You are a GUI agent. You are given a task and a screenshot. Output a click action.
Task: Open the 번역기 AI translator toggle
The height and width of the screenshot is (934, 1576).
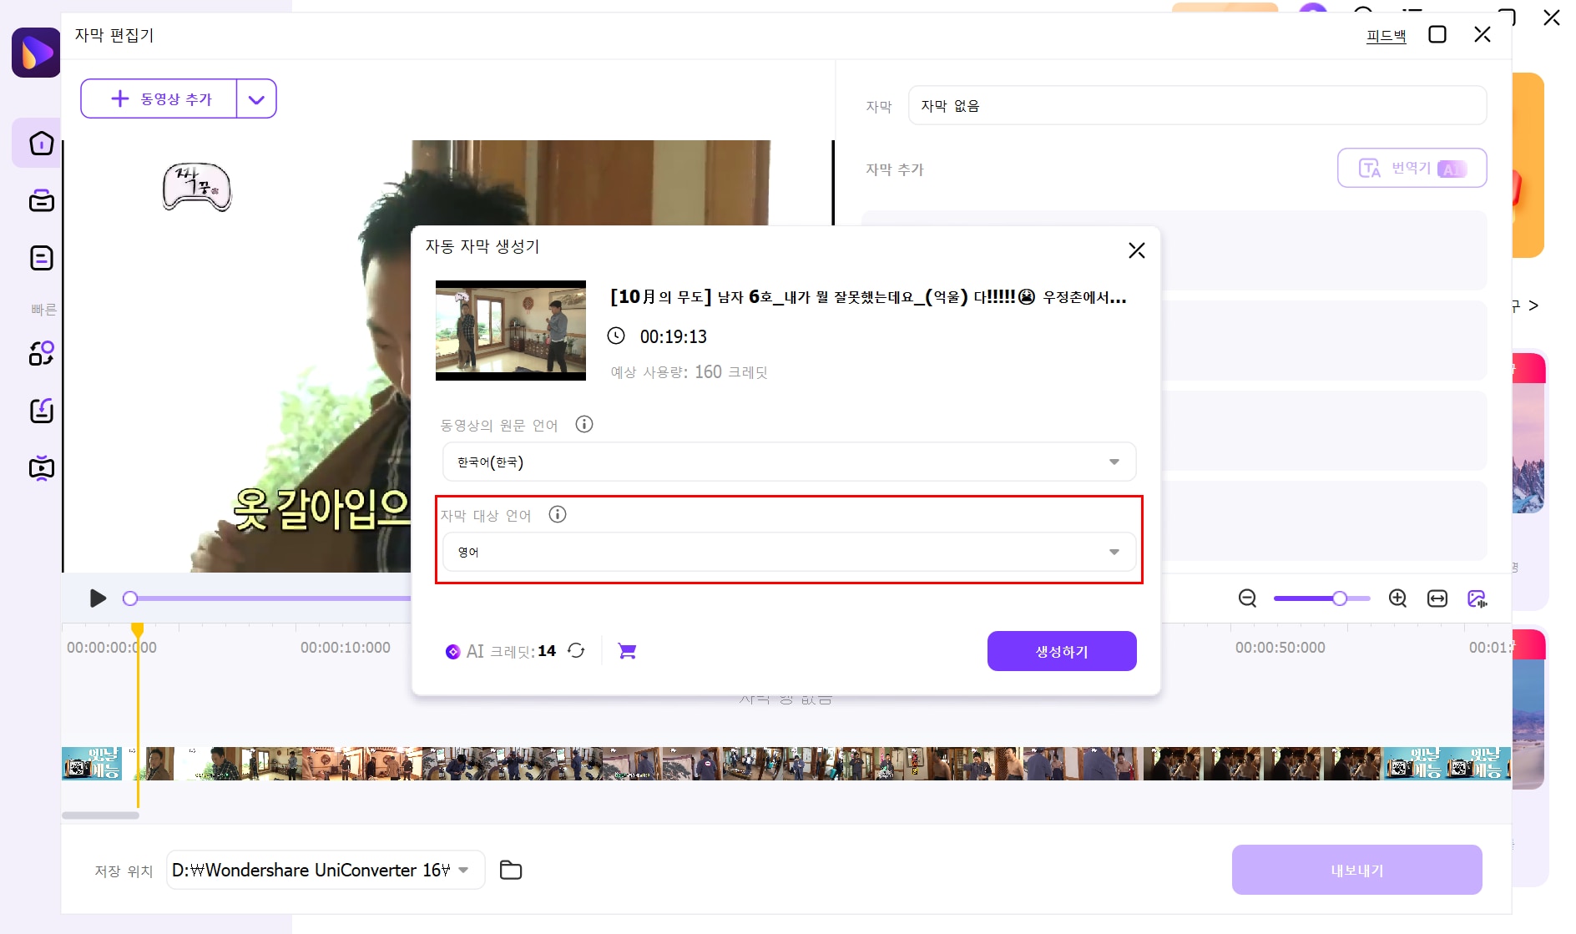[x=1411, y=168]
